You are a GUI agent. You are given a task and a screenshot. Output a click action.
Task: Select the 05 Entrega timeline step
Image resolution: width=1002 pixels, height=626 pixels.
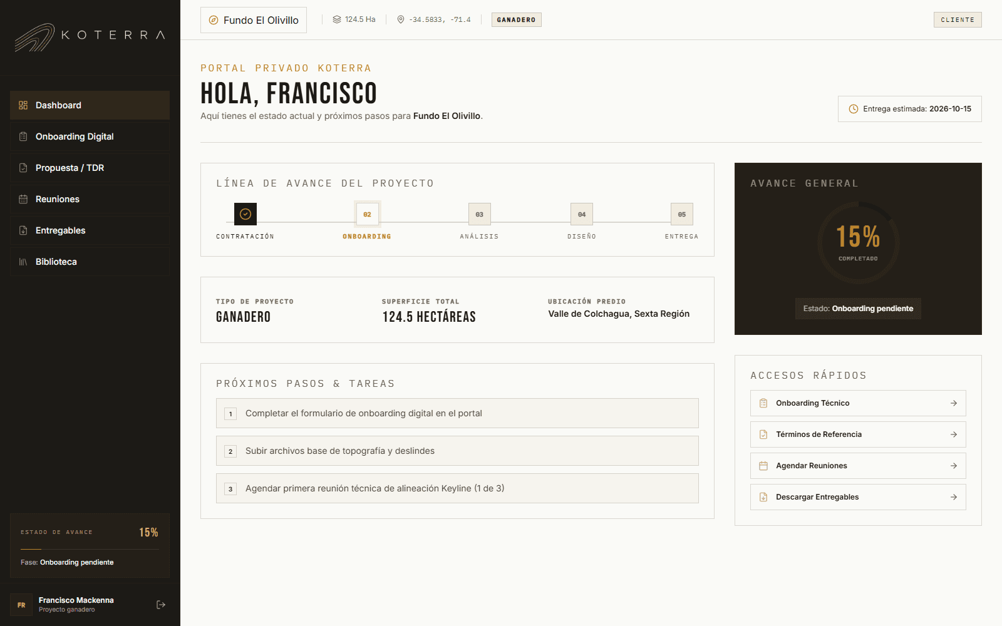pyautogui.click(x=682, y=214)
